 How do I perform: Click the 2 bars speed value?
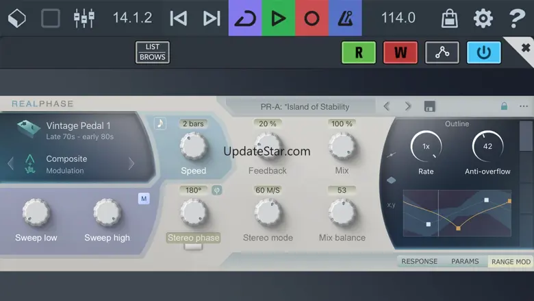[x=193, y=123]
